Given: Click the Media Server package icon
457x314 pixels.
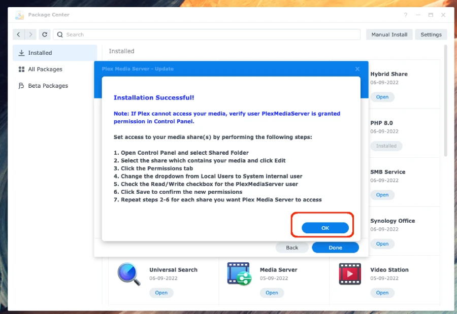Looking at the screenshot, I should point(239,274).
